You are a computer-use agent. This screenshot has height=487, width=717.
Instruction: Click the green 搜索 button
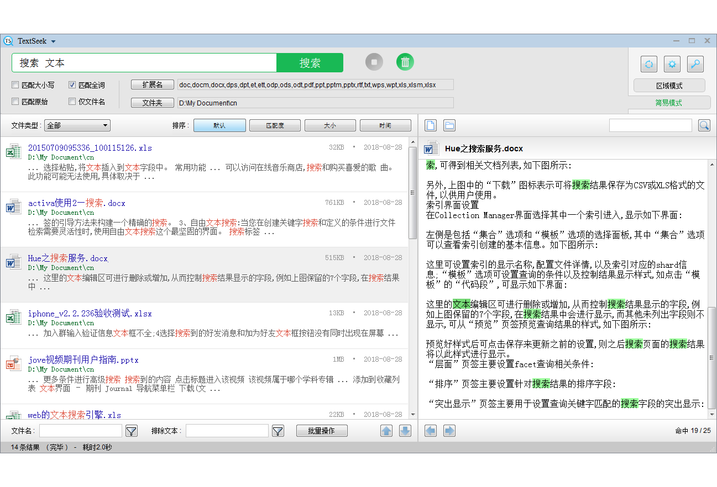(310, 63)
